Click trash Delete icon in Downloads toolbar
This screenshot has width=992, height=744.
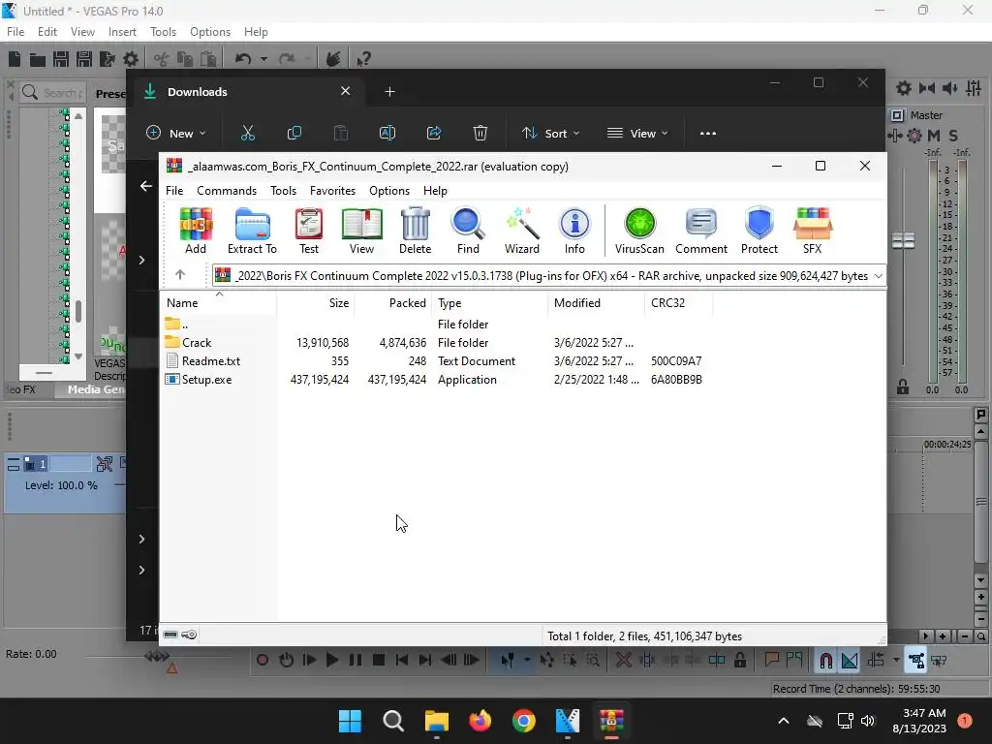point(480,133)
